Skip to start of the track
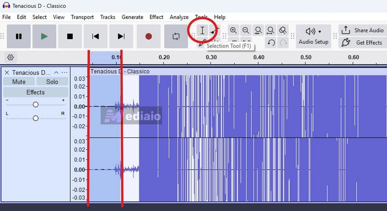 95,36
